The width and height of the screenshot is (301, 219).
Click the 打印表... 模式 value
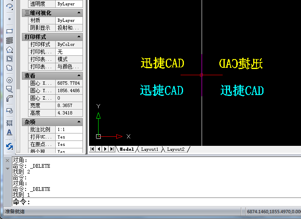(69, 59)
